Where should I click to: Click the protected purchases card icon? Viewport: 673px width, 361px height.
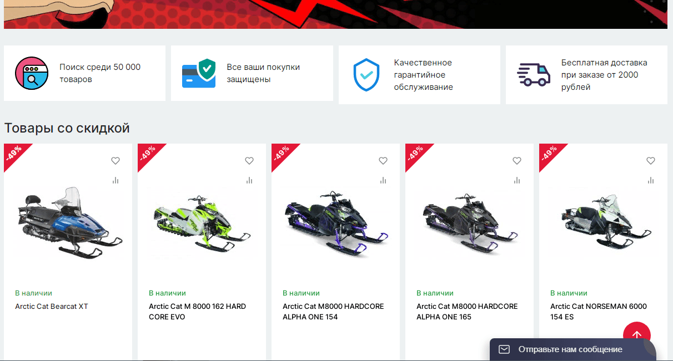pyautogui.click(x=199, y=73)
